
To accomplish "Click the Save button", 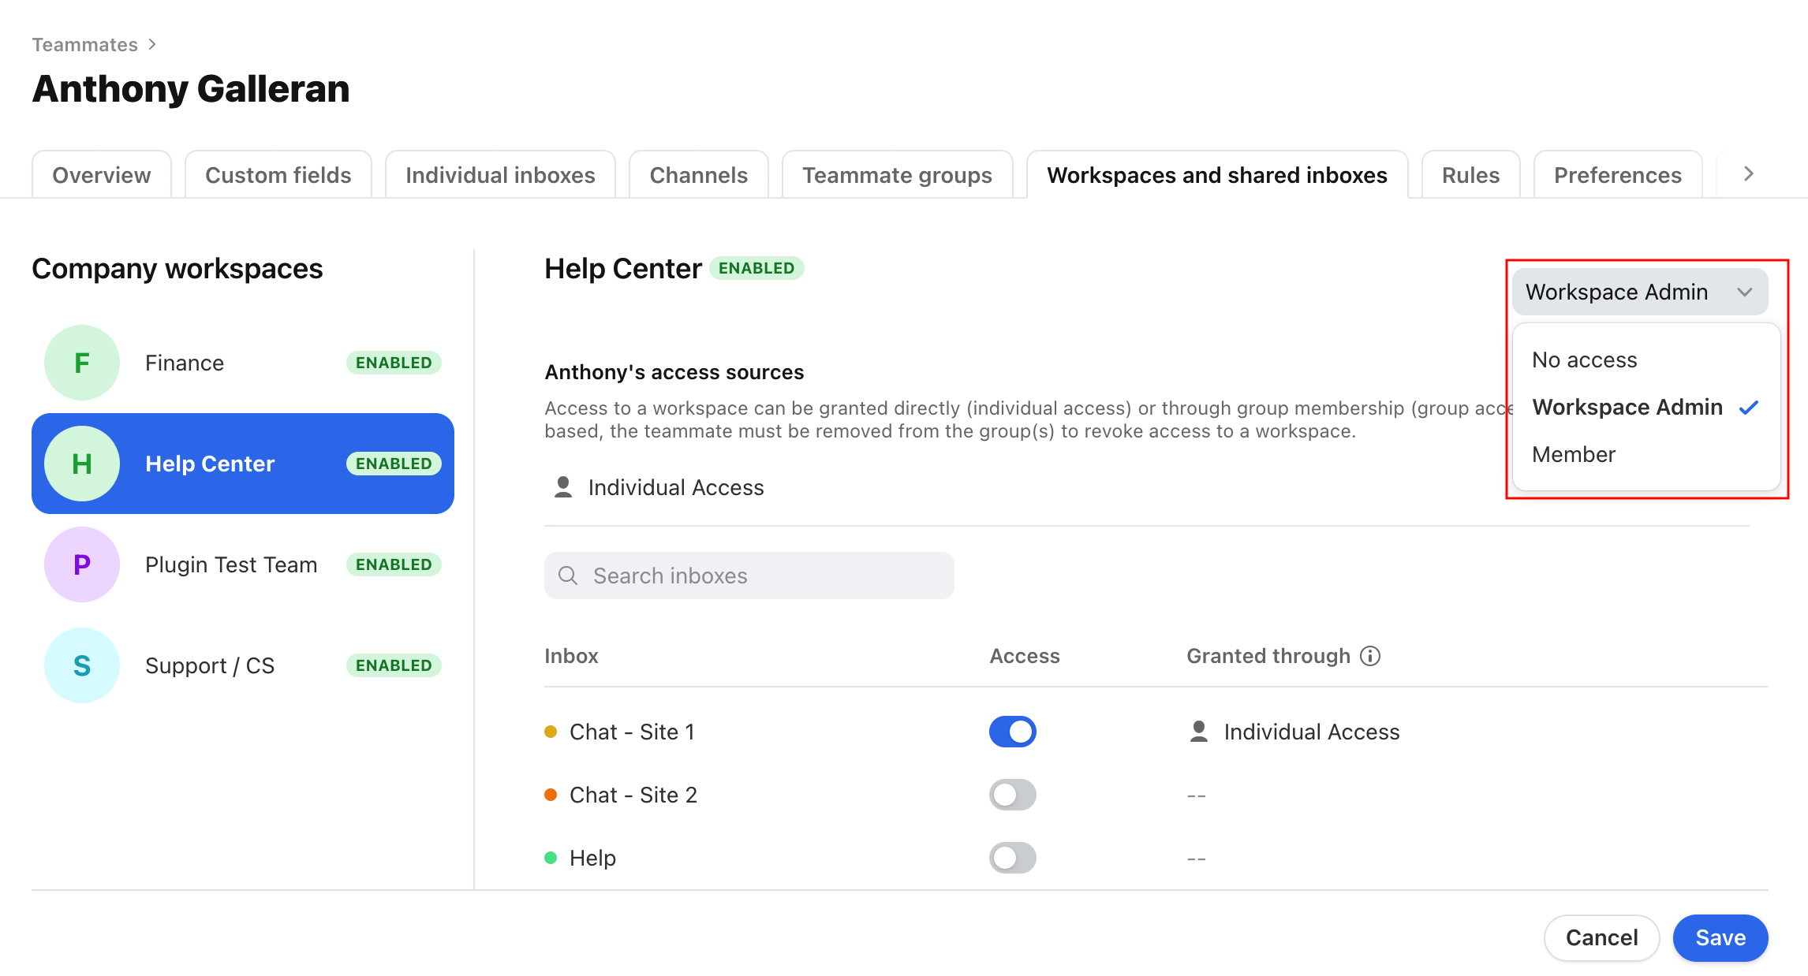I will tap(1720, 937).
